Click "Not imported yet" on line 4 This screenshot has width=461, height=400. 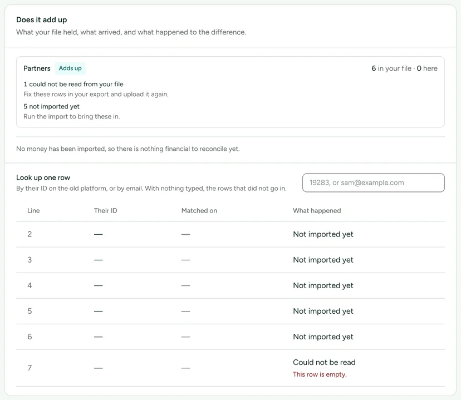click(323, 285)
